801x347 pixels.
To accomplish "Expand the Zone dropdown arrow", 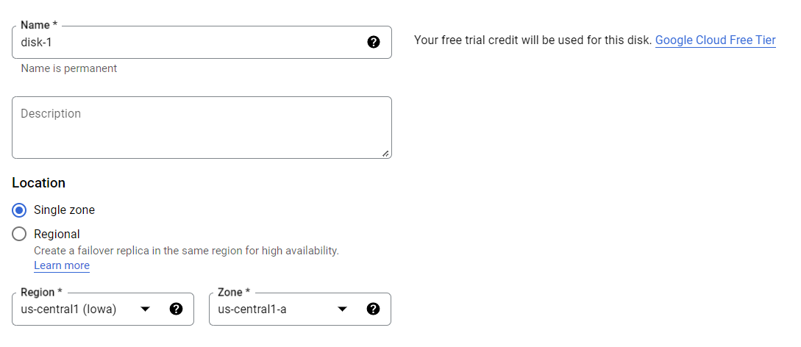I will coord(342,310).
